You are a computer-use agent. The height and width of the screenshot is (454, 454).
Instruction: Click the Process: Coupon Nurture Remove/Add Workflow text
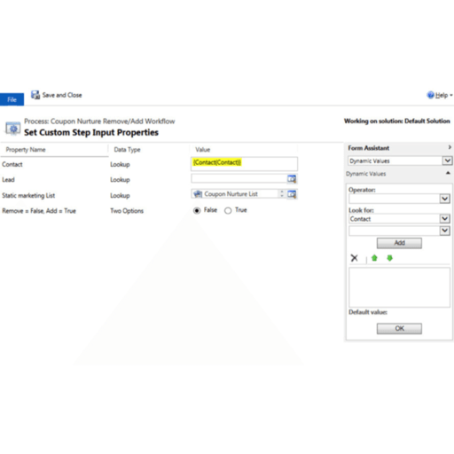tap(99, 121)
